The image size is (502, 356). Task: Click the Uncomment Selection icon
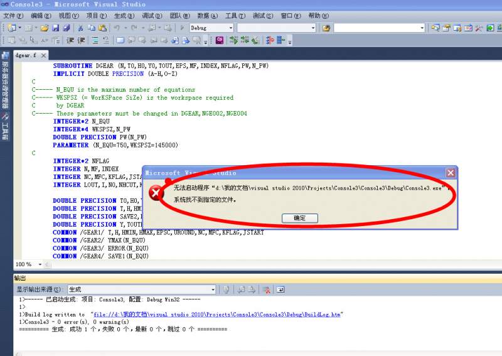[105, 40]
